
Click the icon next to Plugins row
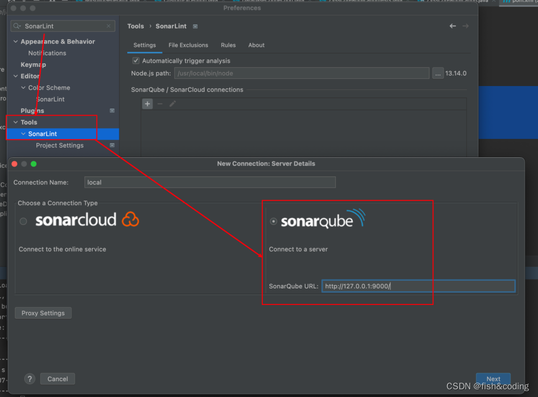pyautogui.click(x=112, y=110)
